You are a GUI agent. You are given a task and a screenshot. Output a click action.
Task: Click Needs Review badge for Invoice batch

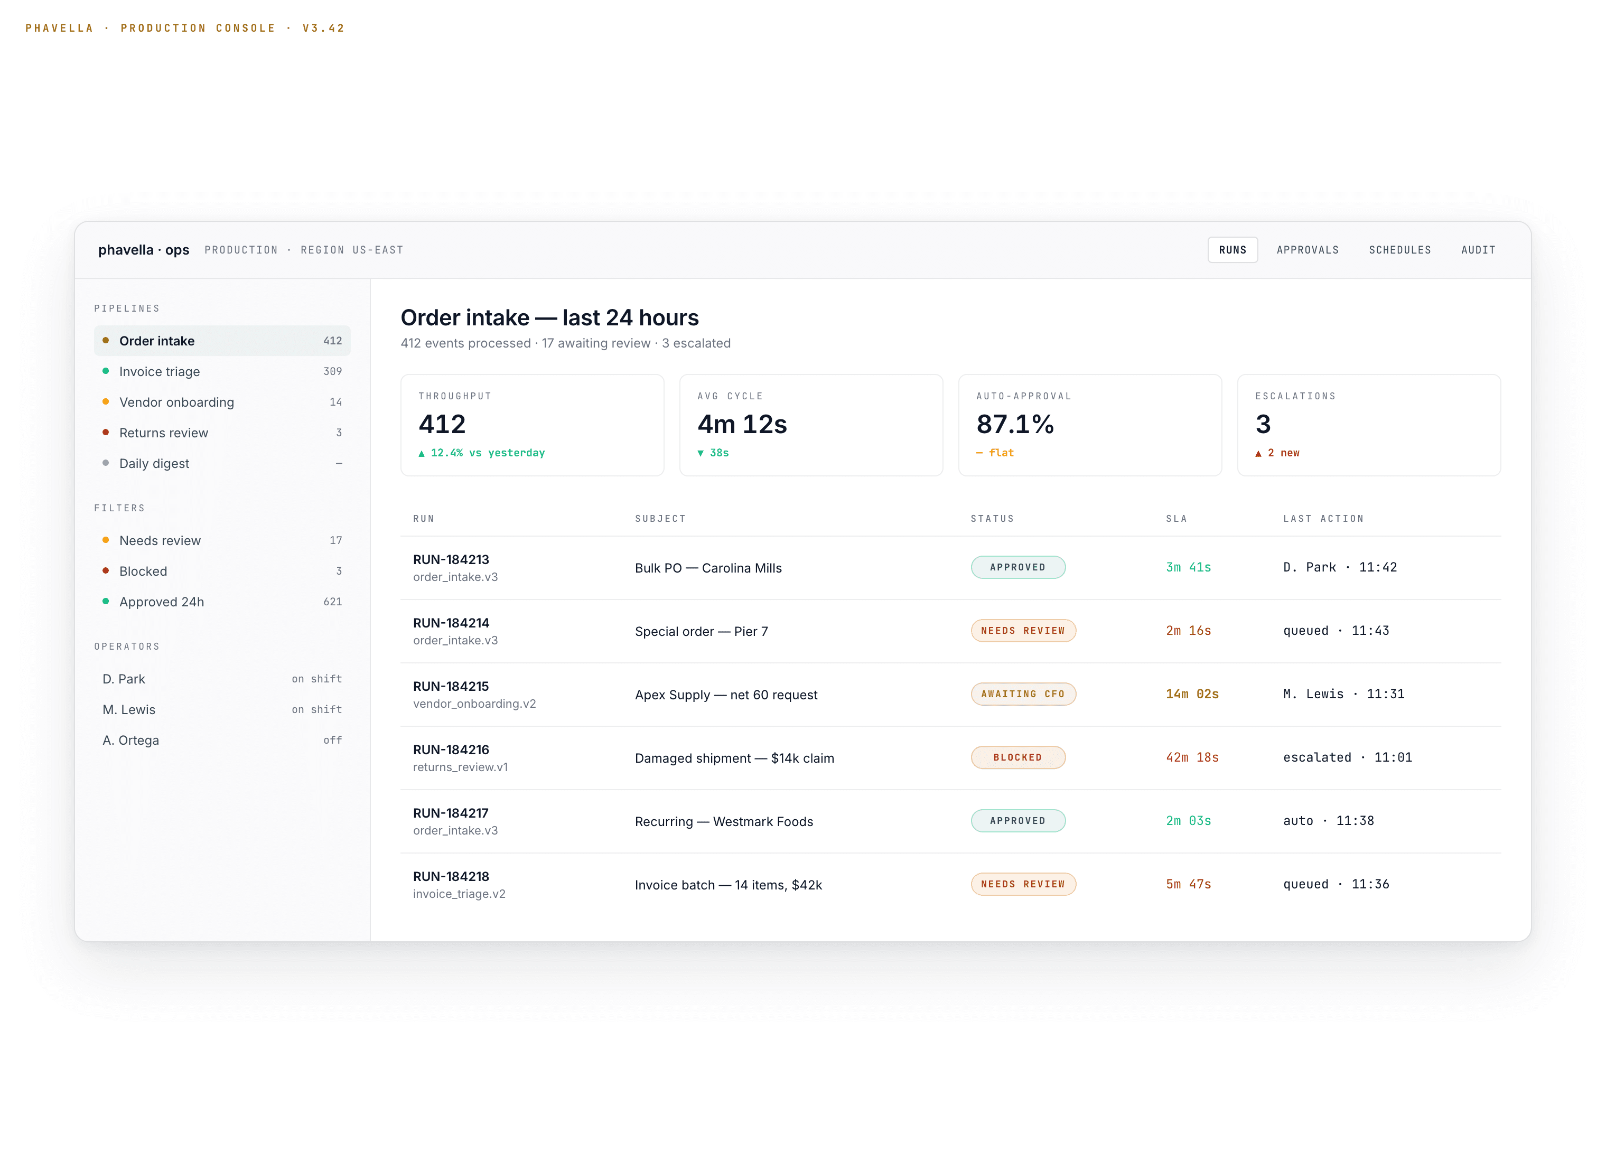pos(1023,884)
